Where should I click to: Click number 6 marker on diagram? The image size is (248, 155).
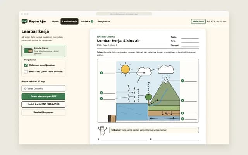coord(183,113)
